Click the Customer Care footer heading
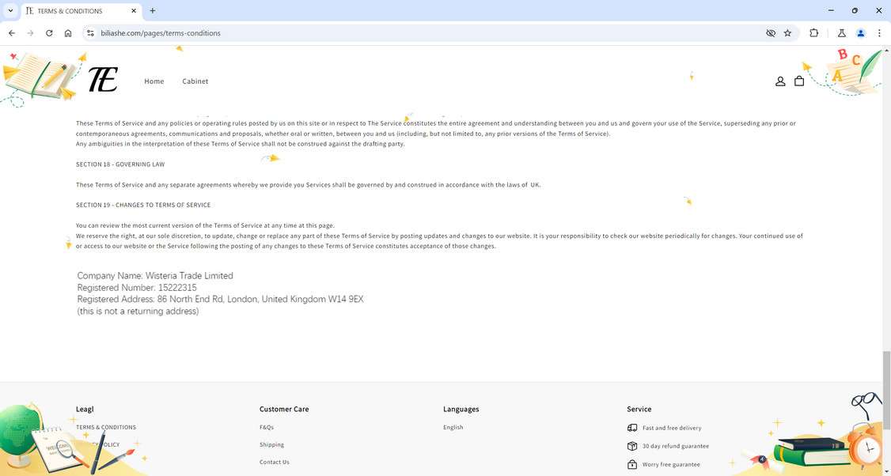 (284, 409)
